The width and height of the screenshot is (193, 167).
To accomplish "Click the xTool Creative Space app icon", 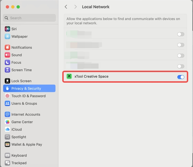I will [69, 76].
